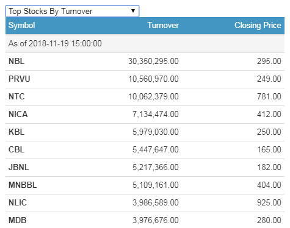
Task: Click the Symbol column header
Action: pos(21,26)
